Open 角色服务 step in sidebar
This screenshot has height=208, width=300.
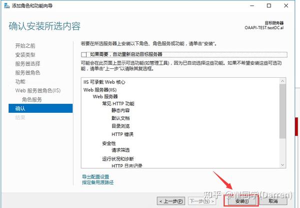point(32,99)
